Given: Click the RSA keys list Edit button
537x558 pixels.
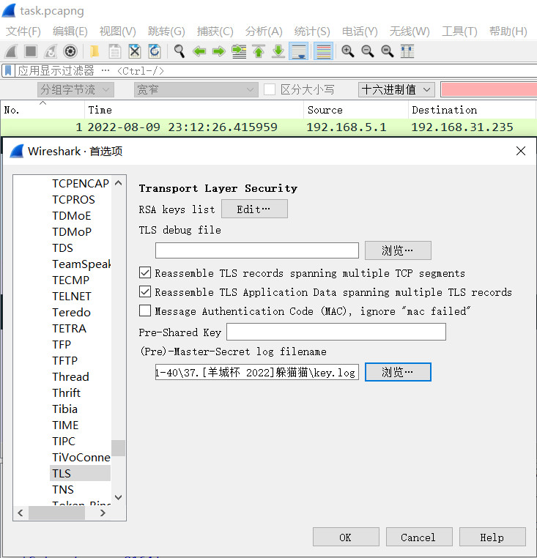Looking at the screenshot, I should [x=254, y=209].
